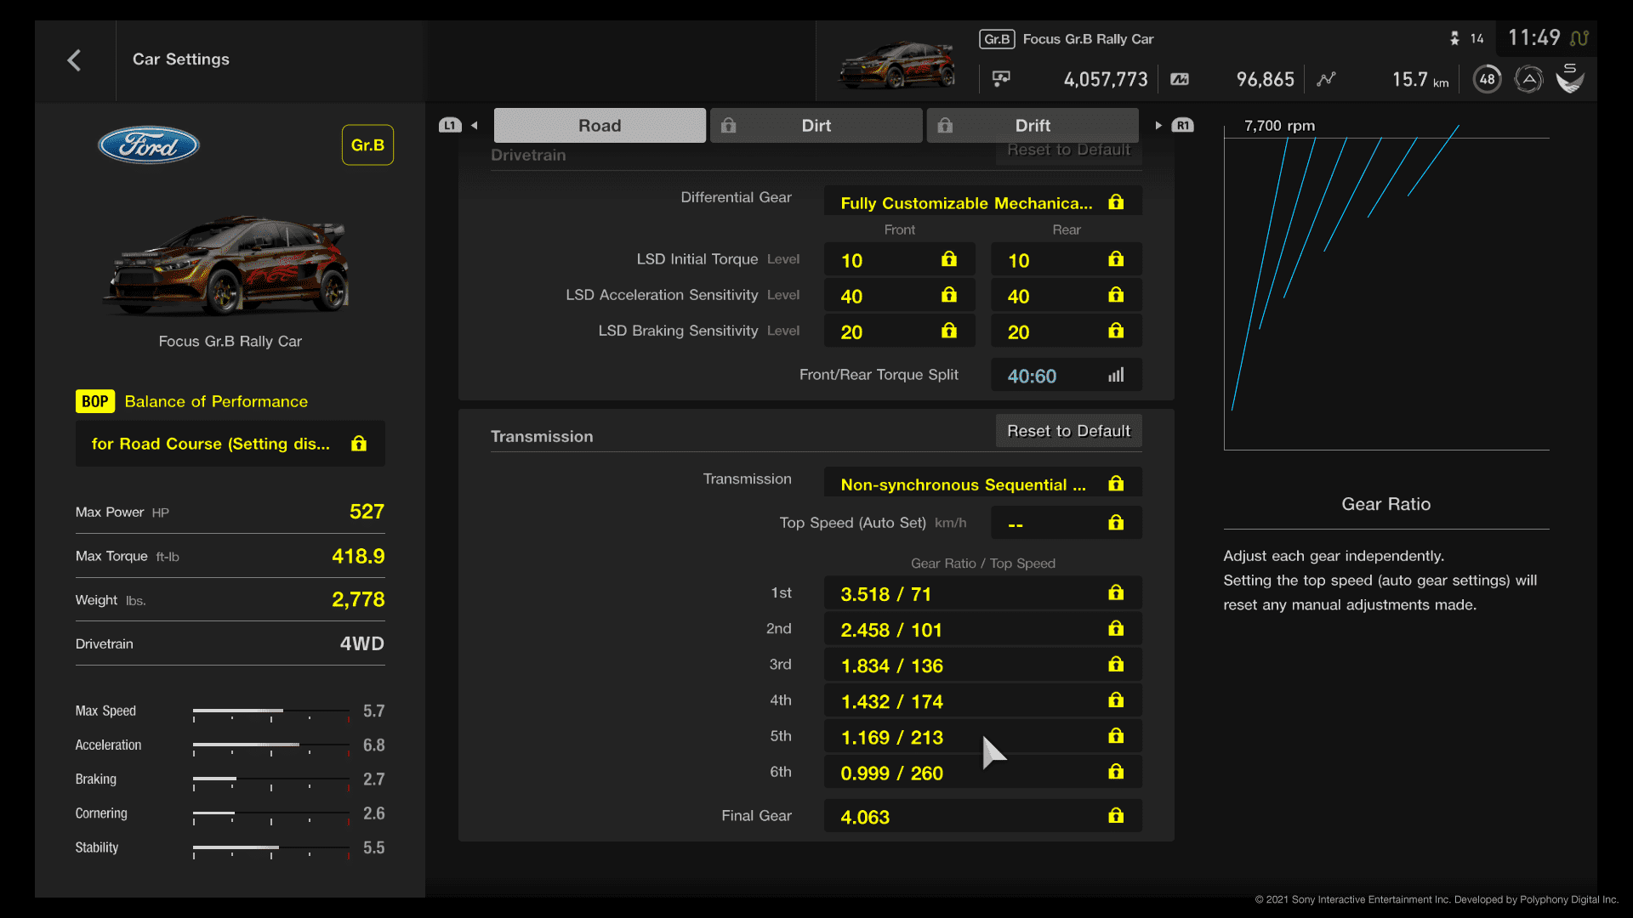Click the Focus Gr.B car thumbnail in header

pyautogui.click(x=896, y=65)
